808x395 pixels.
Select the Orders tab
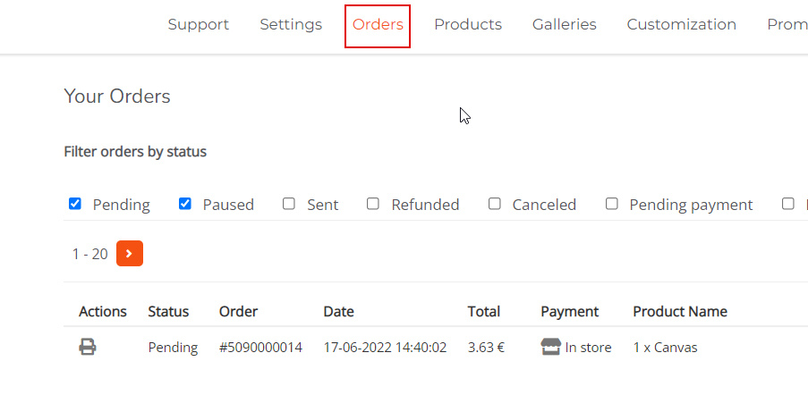pos(378,25)
